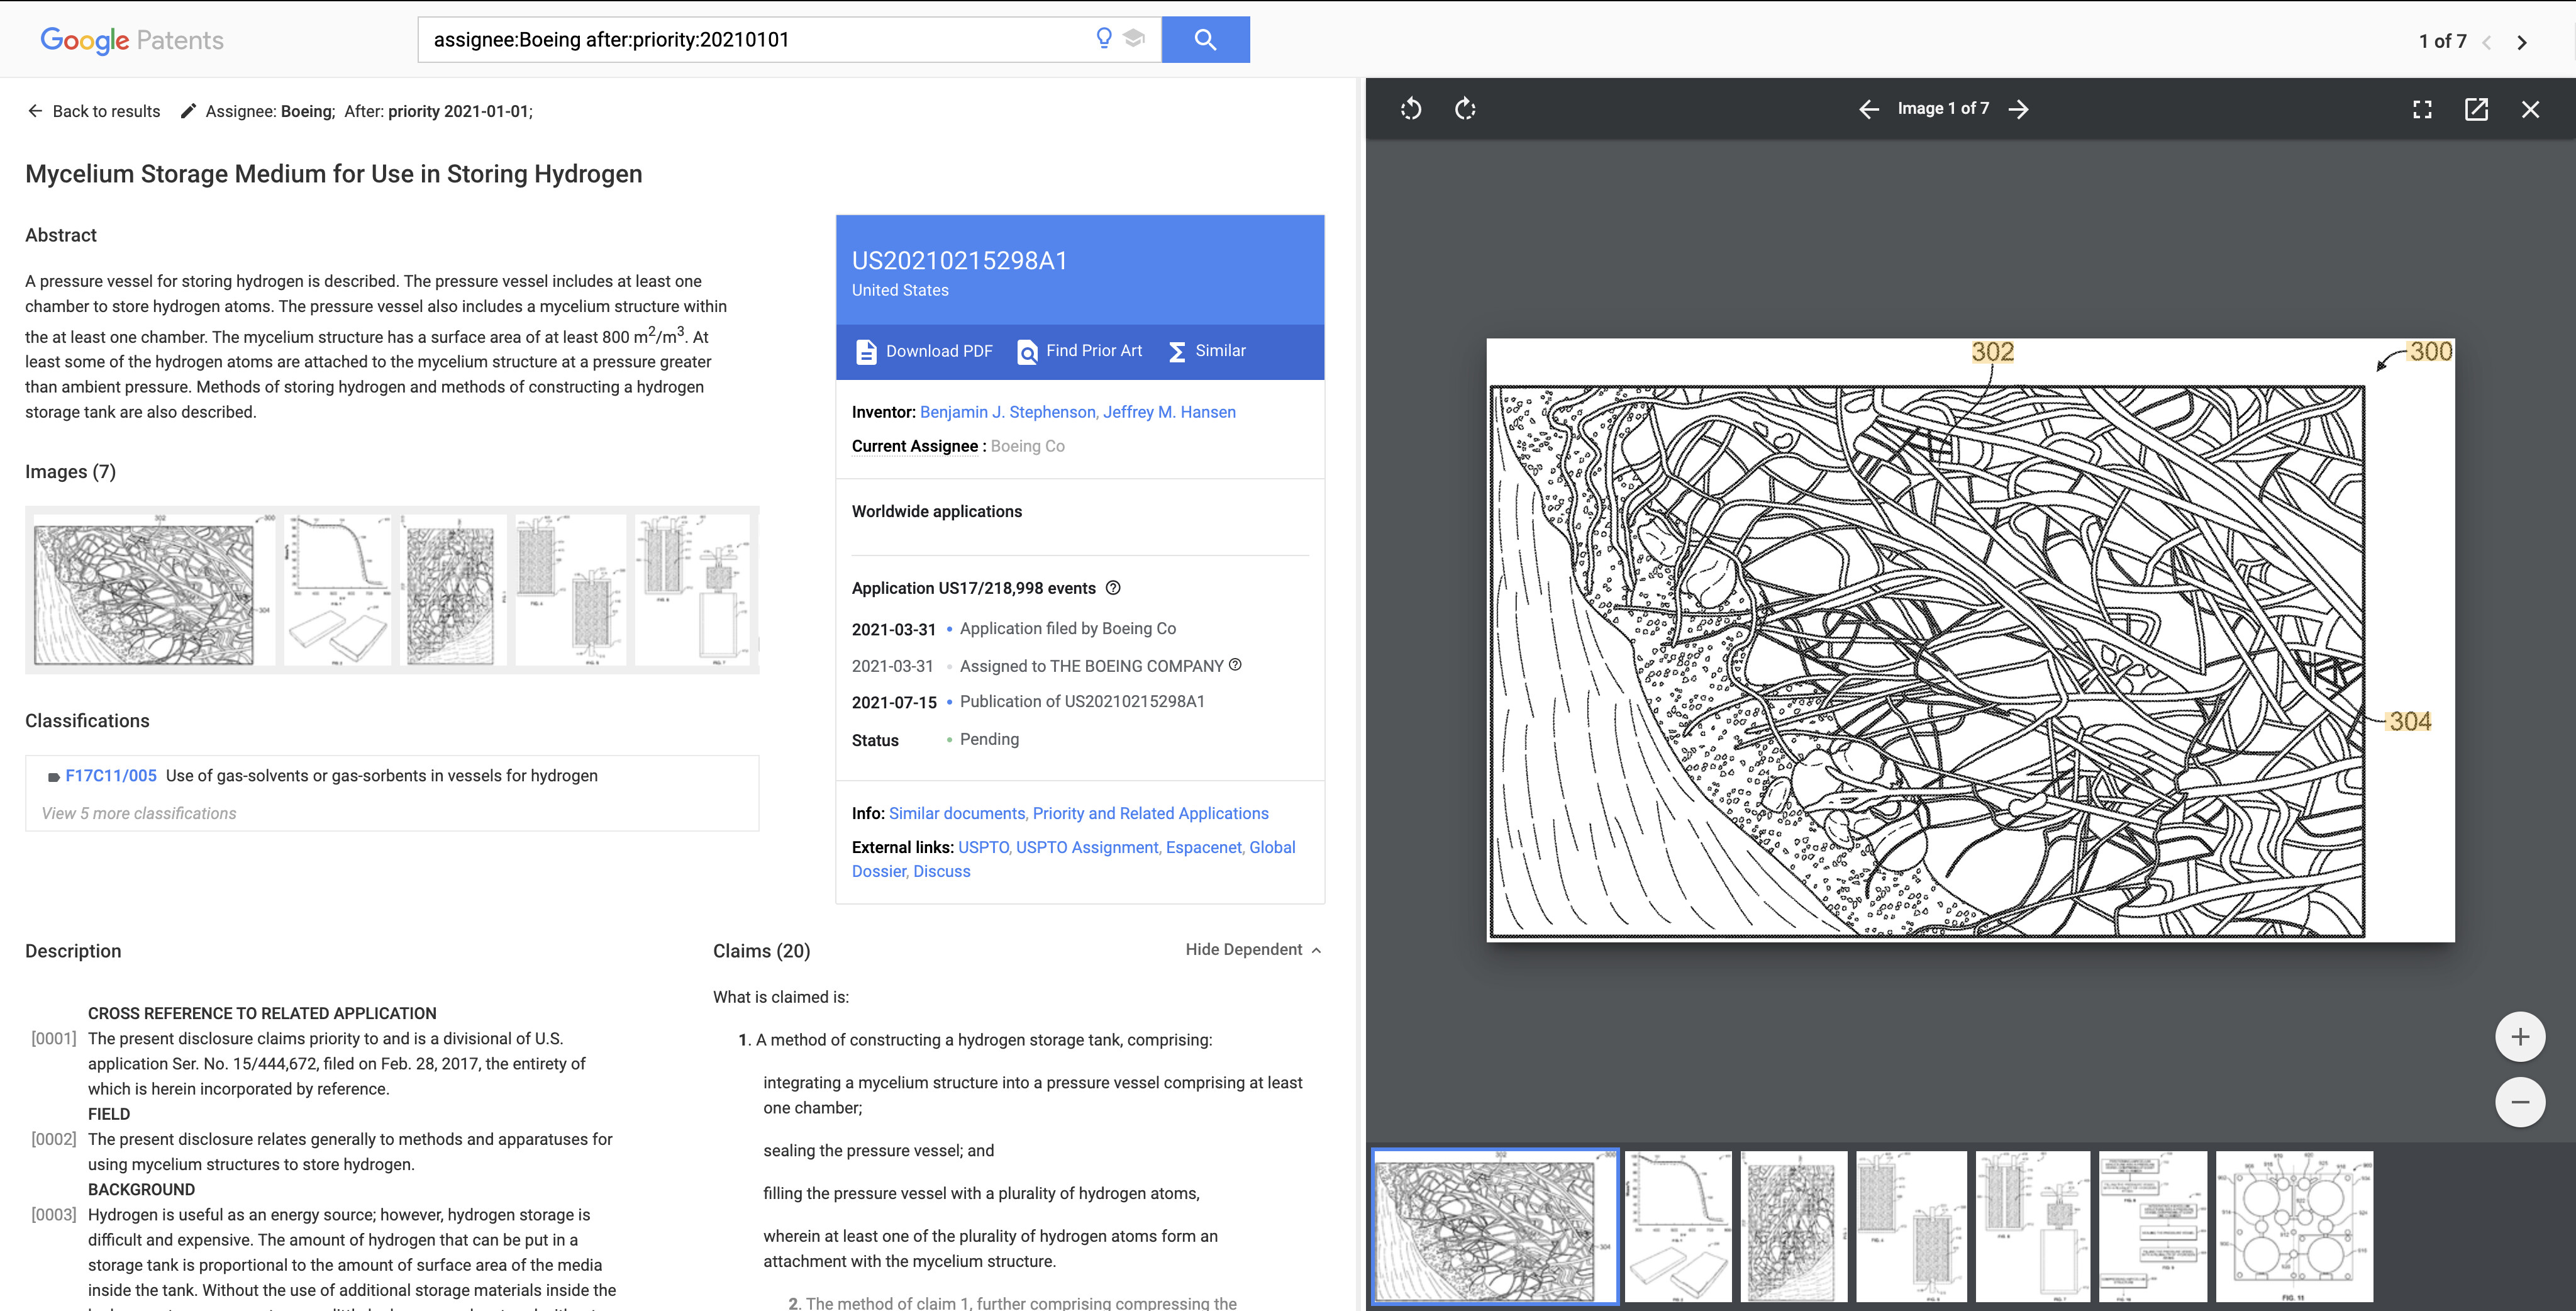Screen dimensions: 2576x1311
Task: Select first highlighted thumbnail in viewer strip
Action: pyautogui.click(x=1495, y=1226)
